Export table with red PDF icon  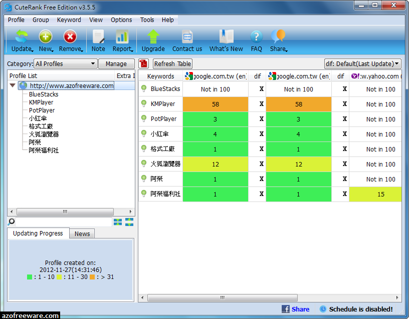(143, 63)
